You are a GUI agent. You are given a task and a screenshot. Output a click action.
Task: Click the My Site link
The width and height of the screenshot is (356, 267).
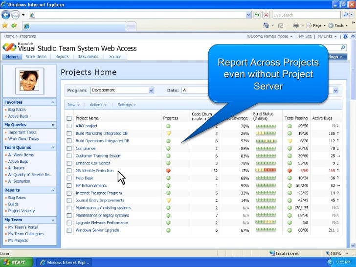(305, 36)
